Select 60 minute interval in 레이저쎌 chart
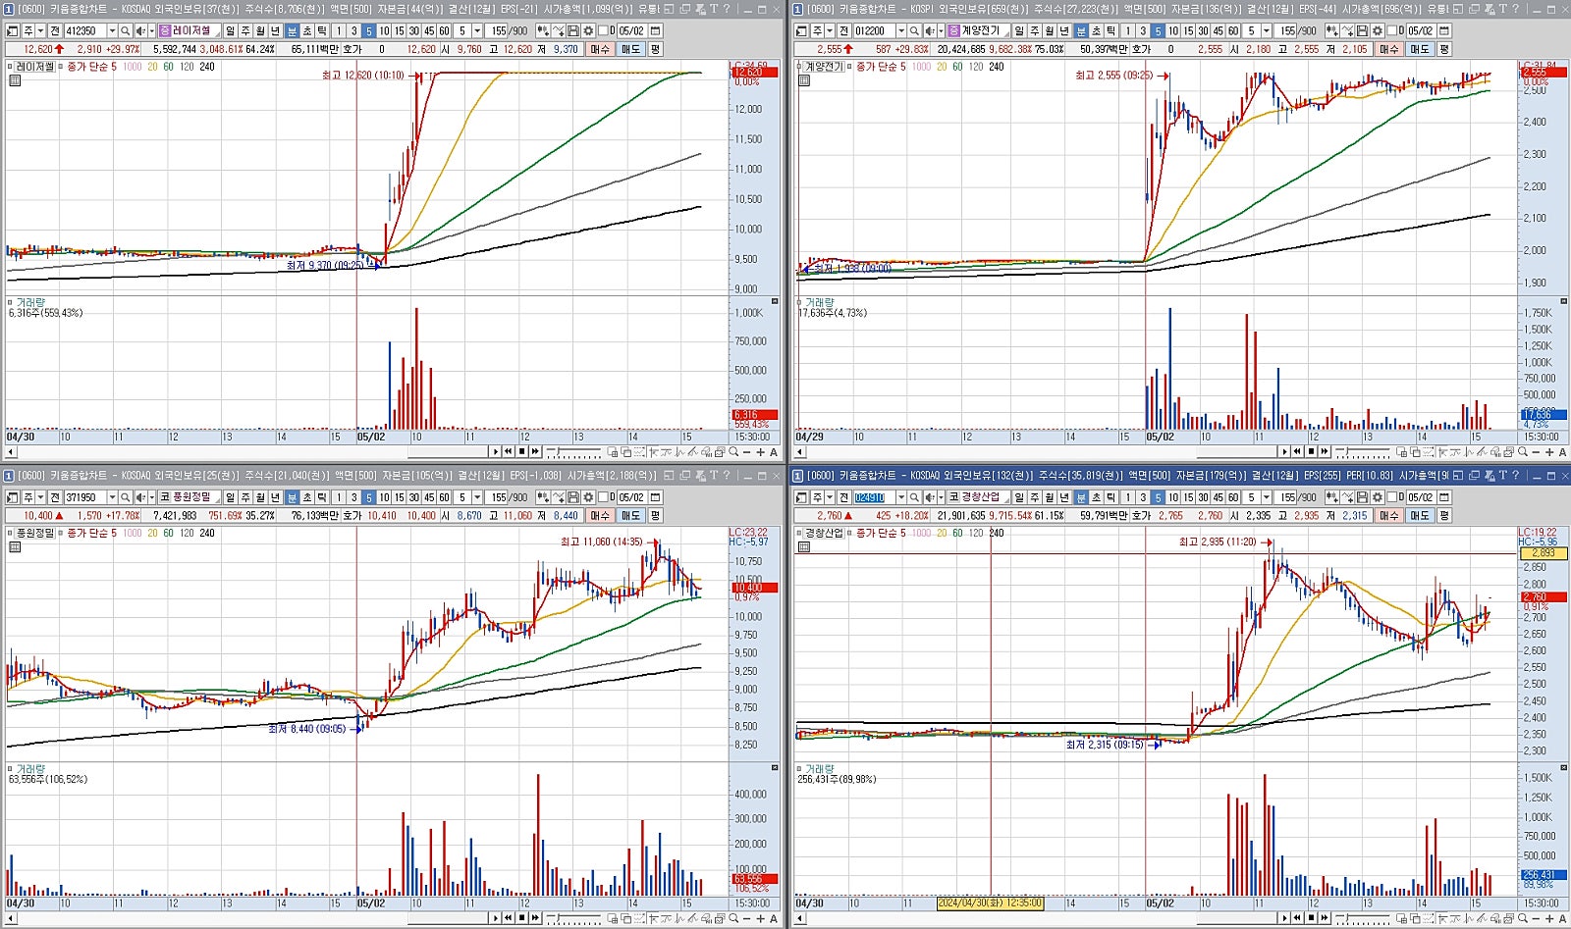 point(444,30)
